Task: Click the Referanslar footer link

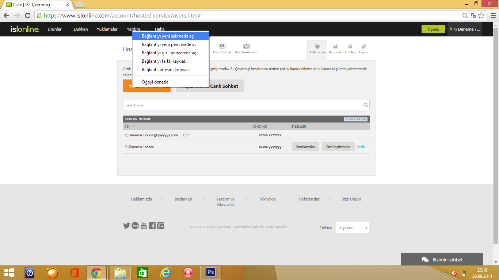Action: click(309, 199)
